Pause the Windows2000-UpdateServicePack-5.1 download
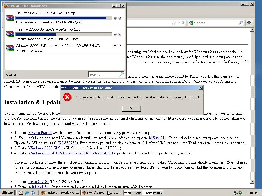The width and height of the screenshot is (262, 196). pyautogui.click(x=115, y=34)
